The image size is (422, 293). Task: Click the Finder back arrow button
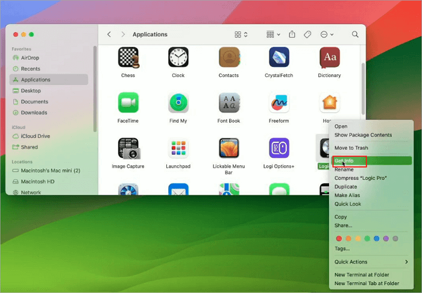[109, 35]
